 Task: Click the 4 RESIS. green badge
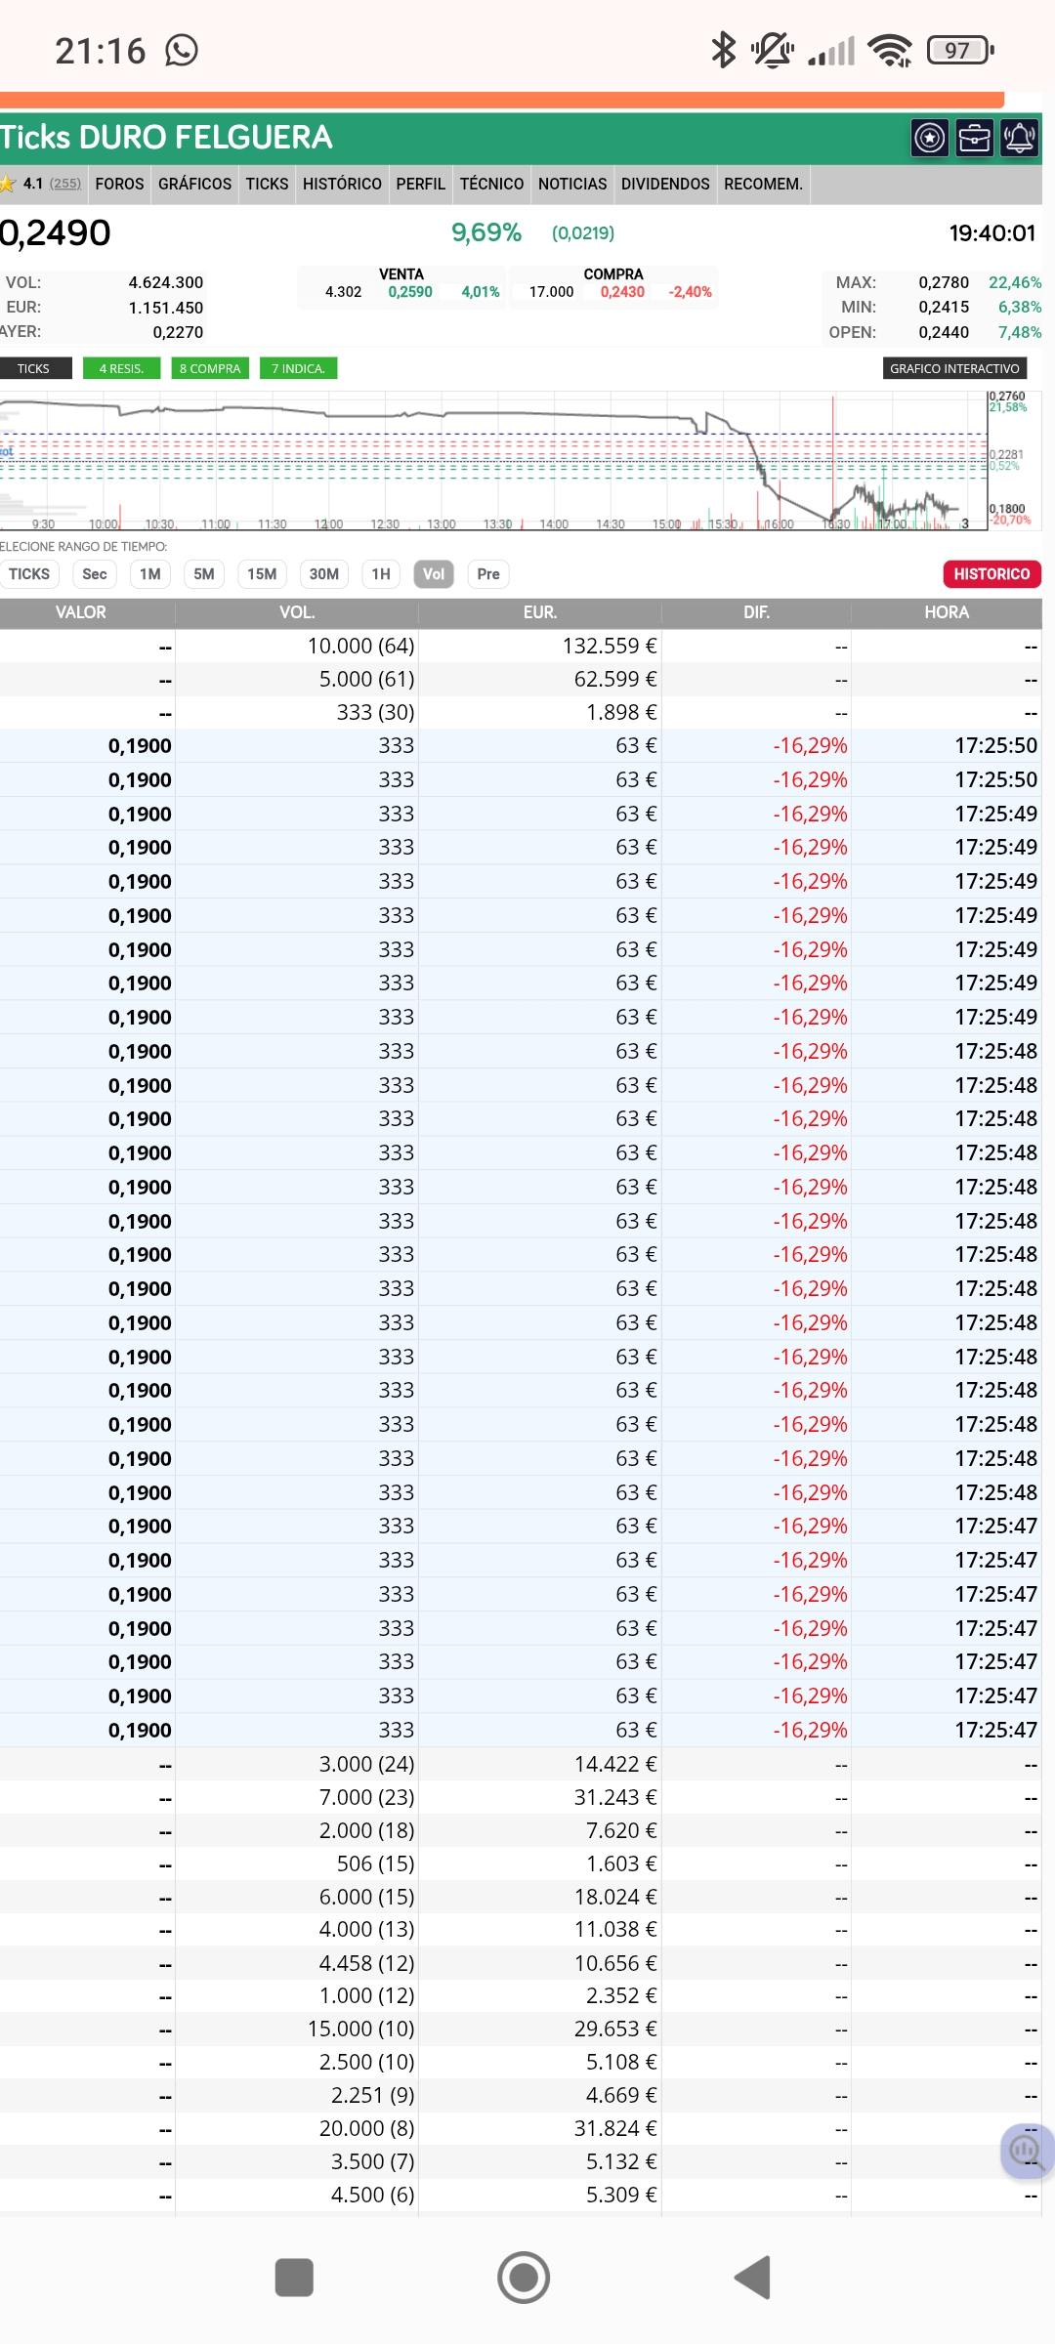tap(121, 368)
